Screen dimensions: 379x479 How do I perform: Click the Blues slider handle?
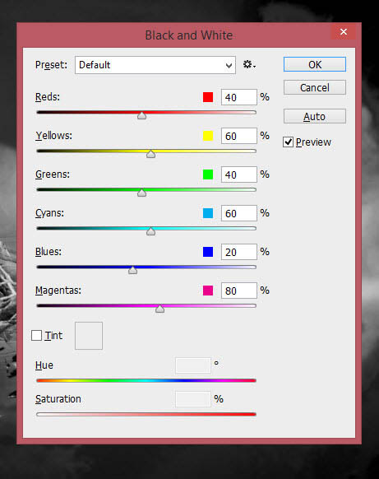pos(132,270)
